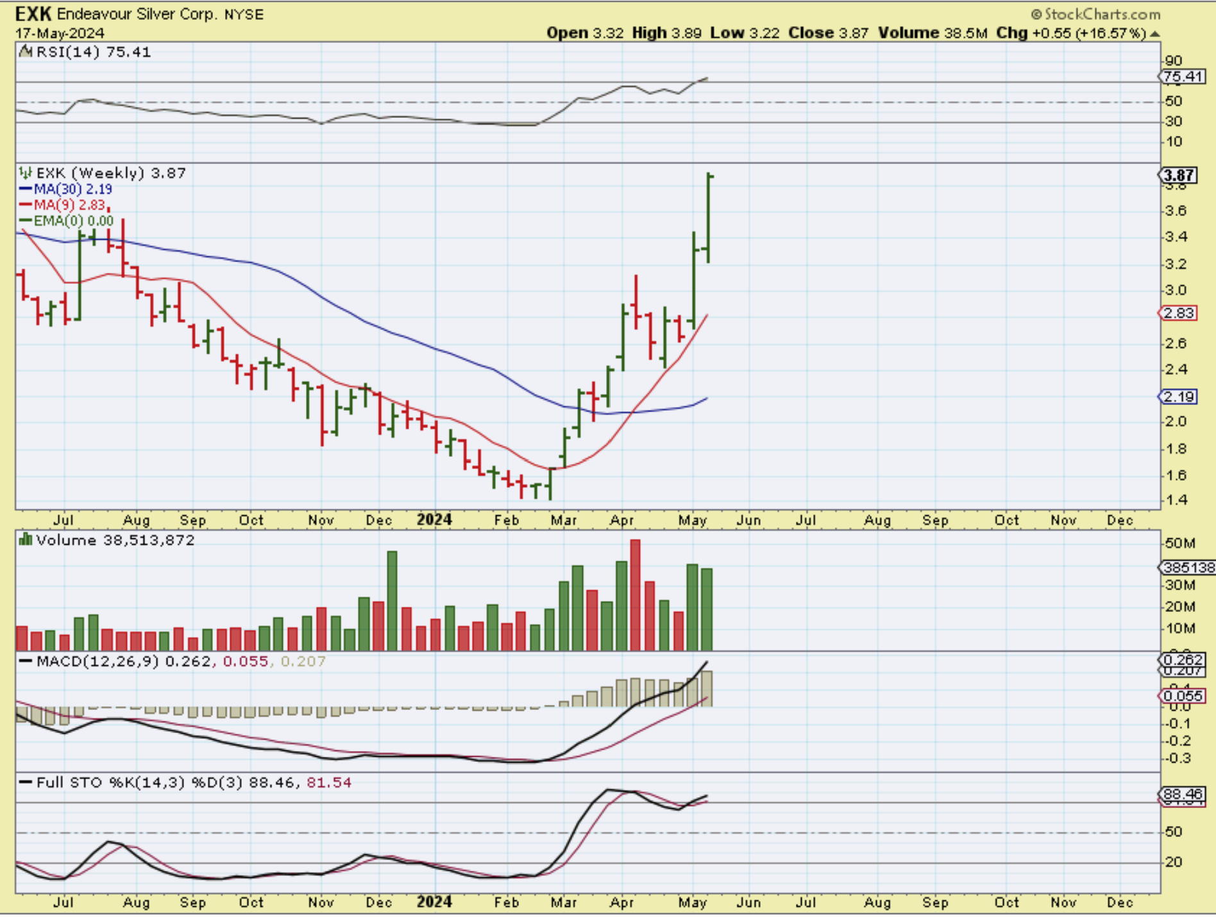Click the boxed 3.87 last price tag
This screenshot has height=917, width=1216.
(x=1179, y=175)
